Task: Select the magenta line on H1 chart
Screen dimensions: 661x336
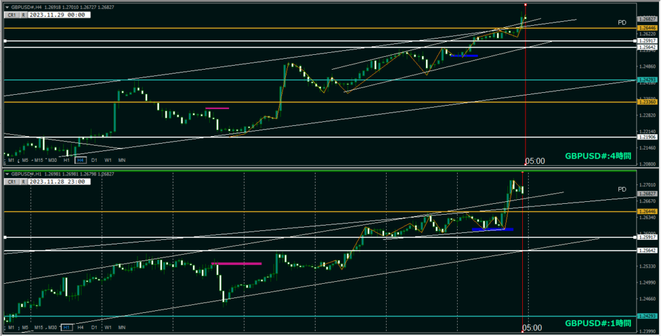Action: coord(236,264)
